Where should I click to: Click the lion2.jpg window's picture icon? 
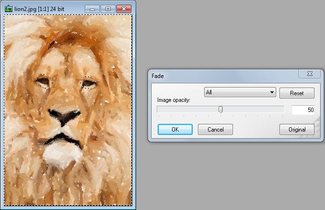[9, 9]
